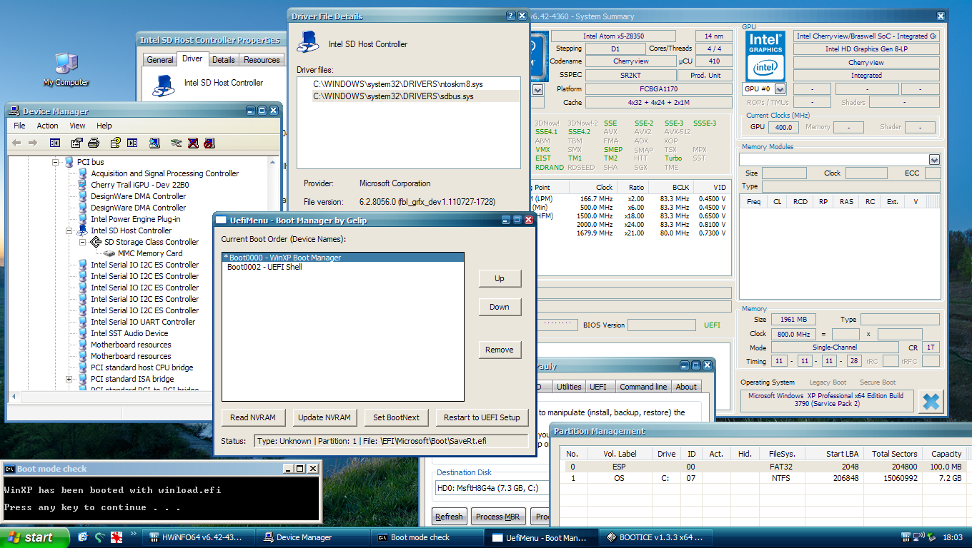Click the Print icon in Device Manager
Screen dimensions: 972x548
tap(94, 143)
